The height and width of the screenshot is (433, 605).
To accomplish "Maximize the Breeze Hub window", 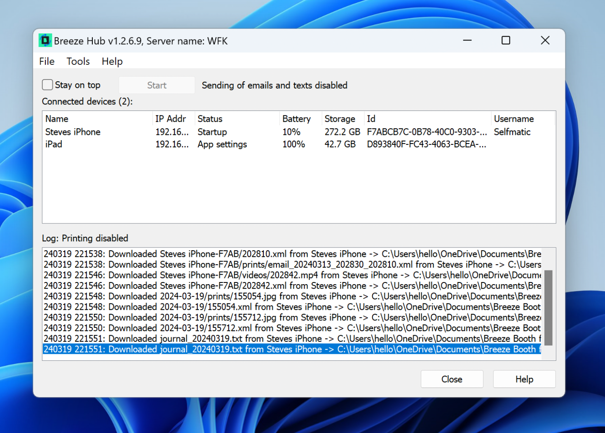I will point(506,40).
